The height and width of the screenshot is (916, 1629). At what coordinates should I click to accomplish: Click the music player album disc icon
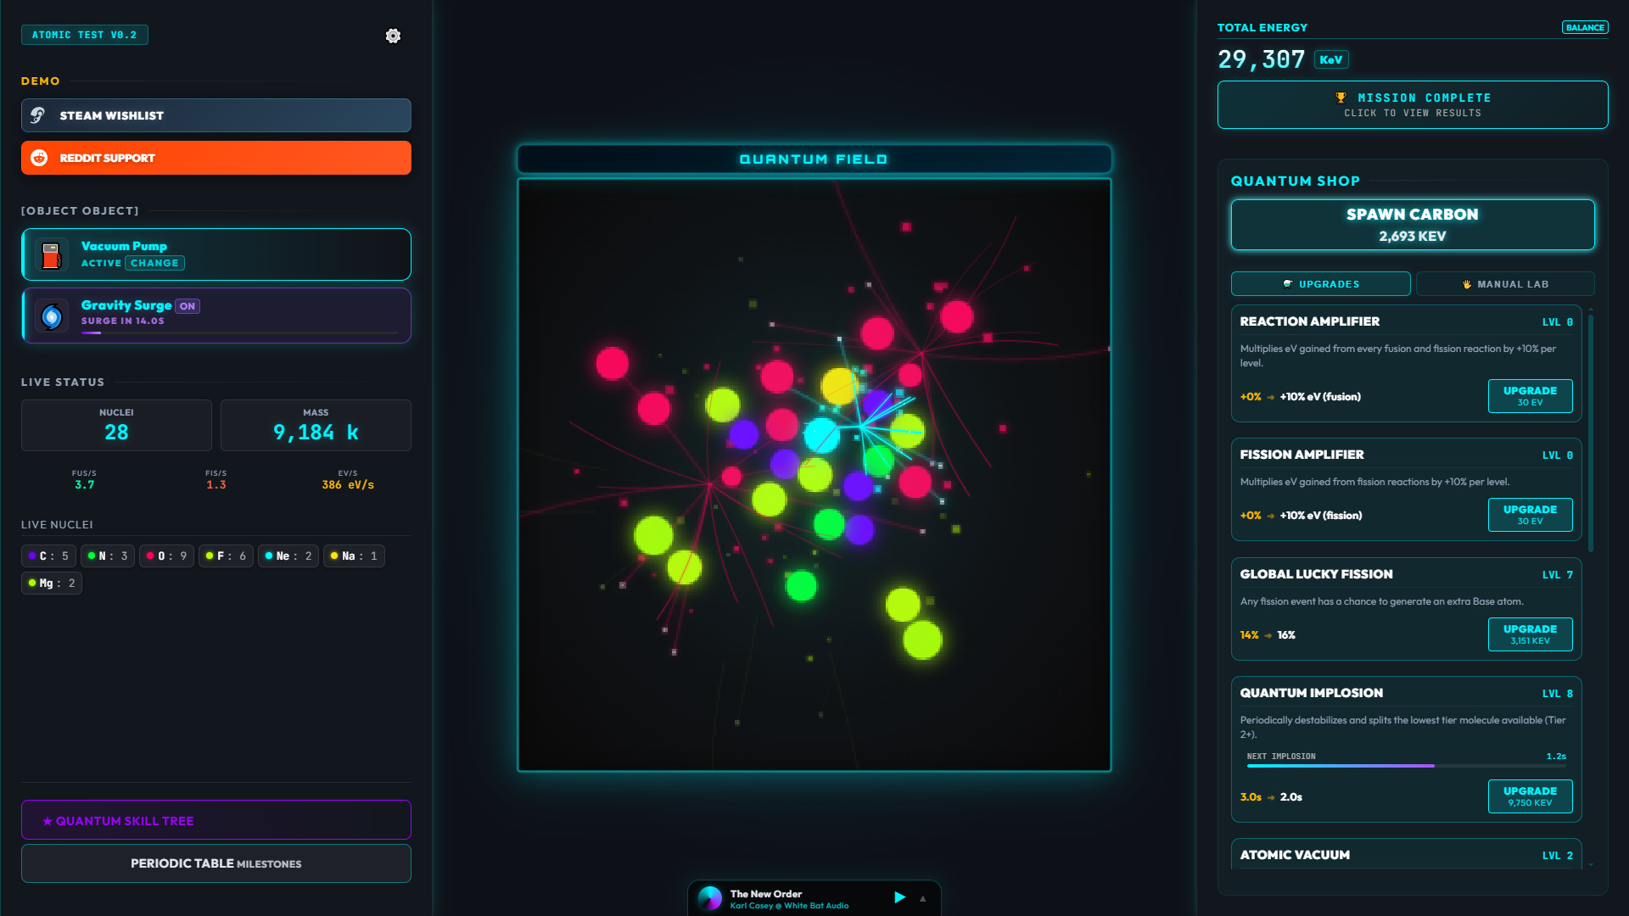tap(710, 898)
